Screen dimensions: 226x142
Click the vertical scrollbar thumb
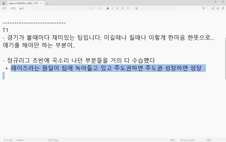point(225,59)
